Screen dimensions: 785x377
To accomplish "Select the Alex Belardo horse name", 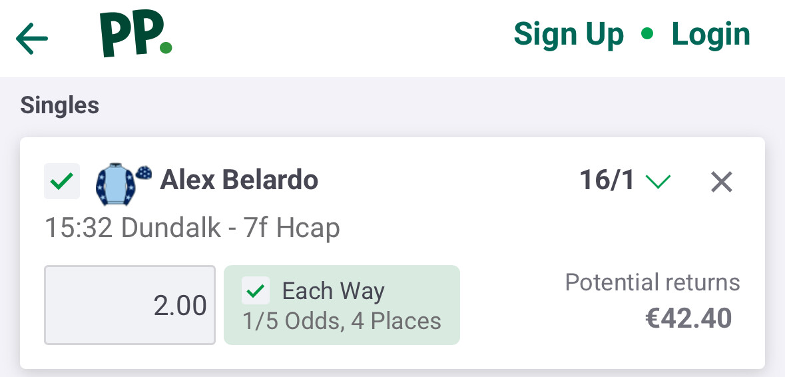I will click(x=239, y=180).
